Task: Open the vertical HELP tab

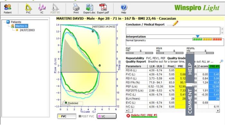Action: pos(190,68)
